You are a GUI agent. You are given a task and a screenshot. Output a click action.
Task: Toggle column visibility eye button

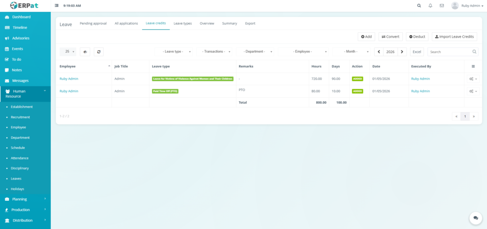85,52
